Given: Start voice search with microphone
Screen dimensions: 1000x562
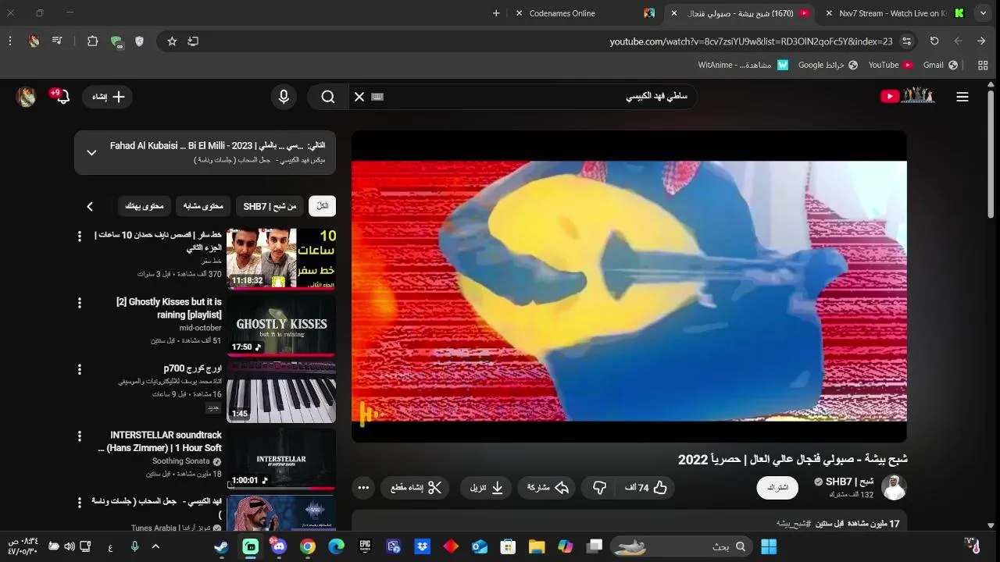Looking at the screenshot, I should pyautogui.click(x=284, y=97).
